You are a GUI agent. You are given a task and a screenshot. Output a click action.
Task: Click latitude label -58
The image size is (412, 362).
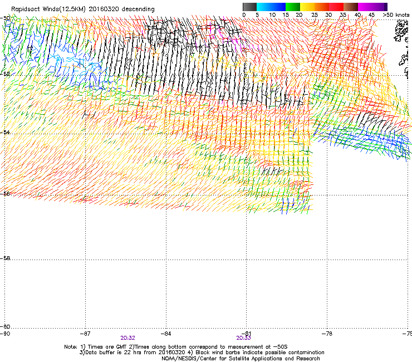(x=5, y=258)
